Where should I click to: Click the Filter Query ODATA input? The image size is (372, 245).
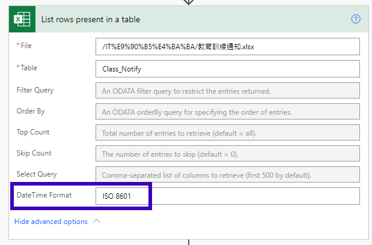(228, 91)
